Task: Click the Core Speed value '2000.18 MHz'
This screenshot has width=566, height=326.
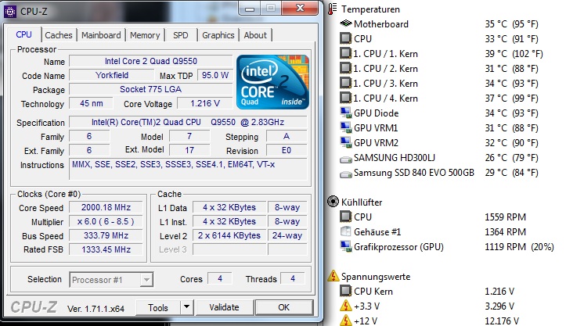Action: tap(106, 207)
